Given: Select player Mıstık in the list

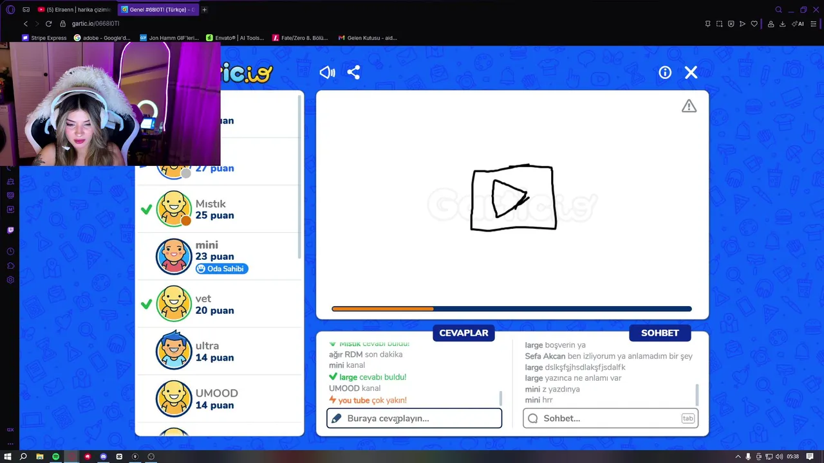Looking at the screenshot, I should click(219, 209).
